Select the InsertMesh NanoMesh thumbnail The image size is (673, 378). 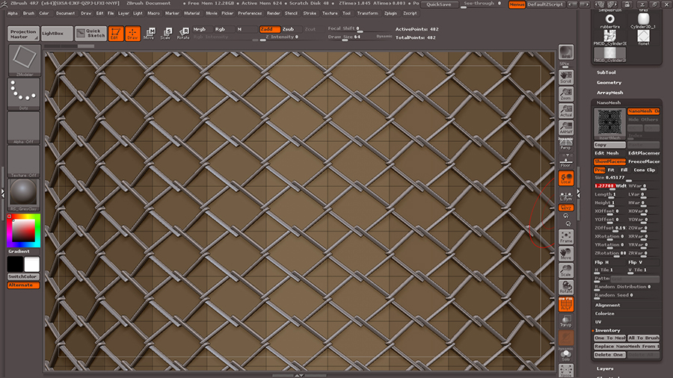click(609, 123)
